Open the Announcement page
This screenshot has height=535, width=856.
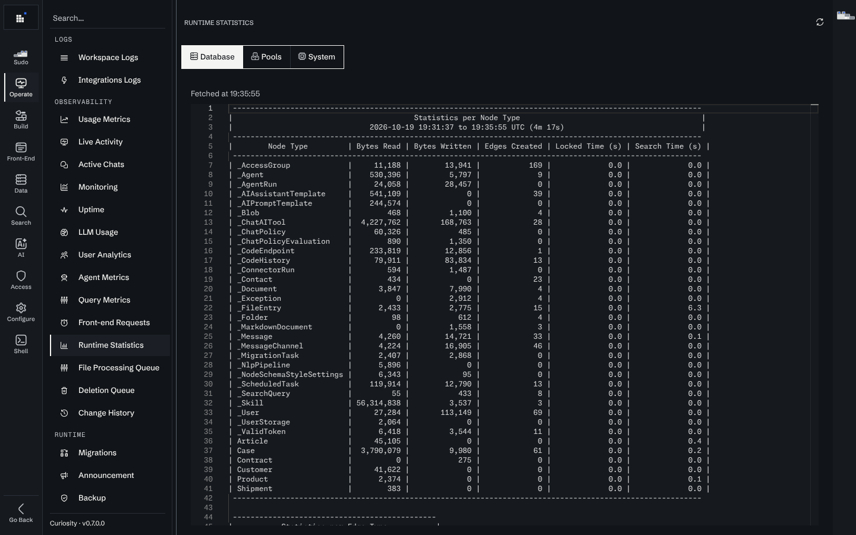[x=110, y=476]
